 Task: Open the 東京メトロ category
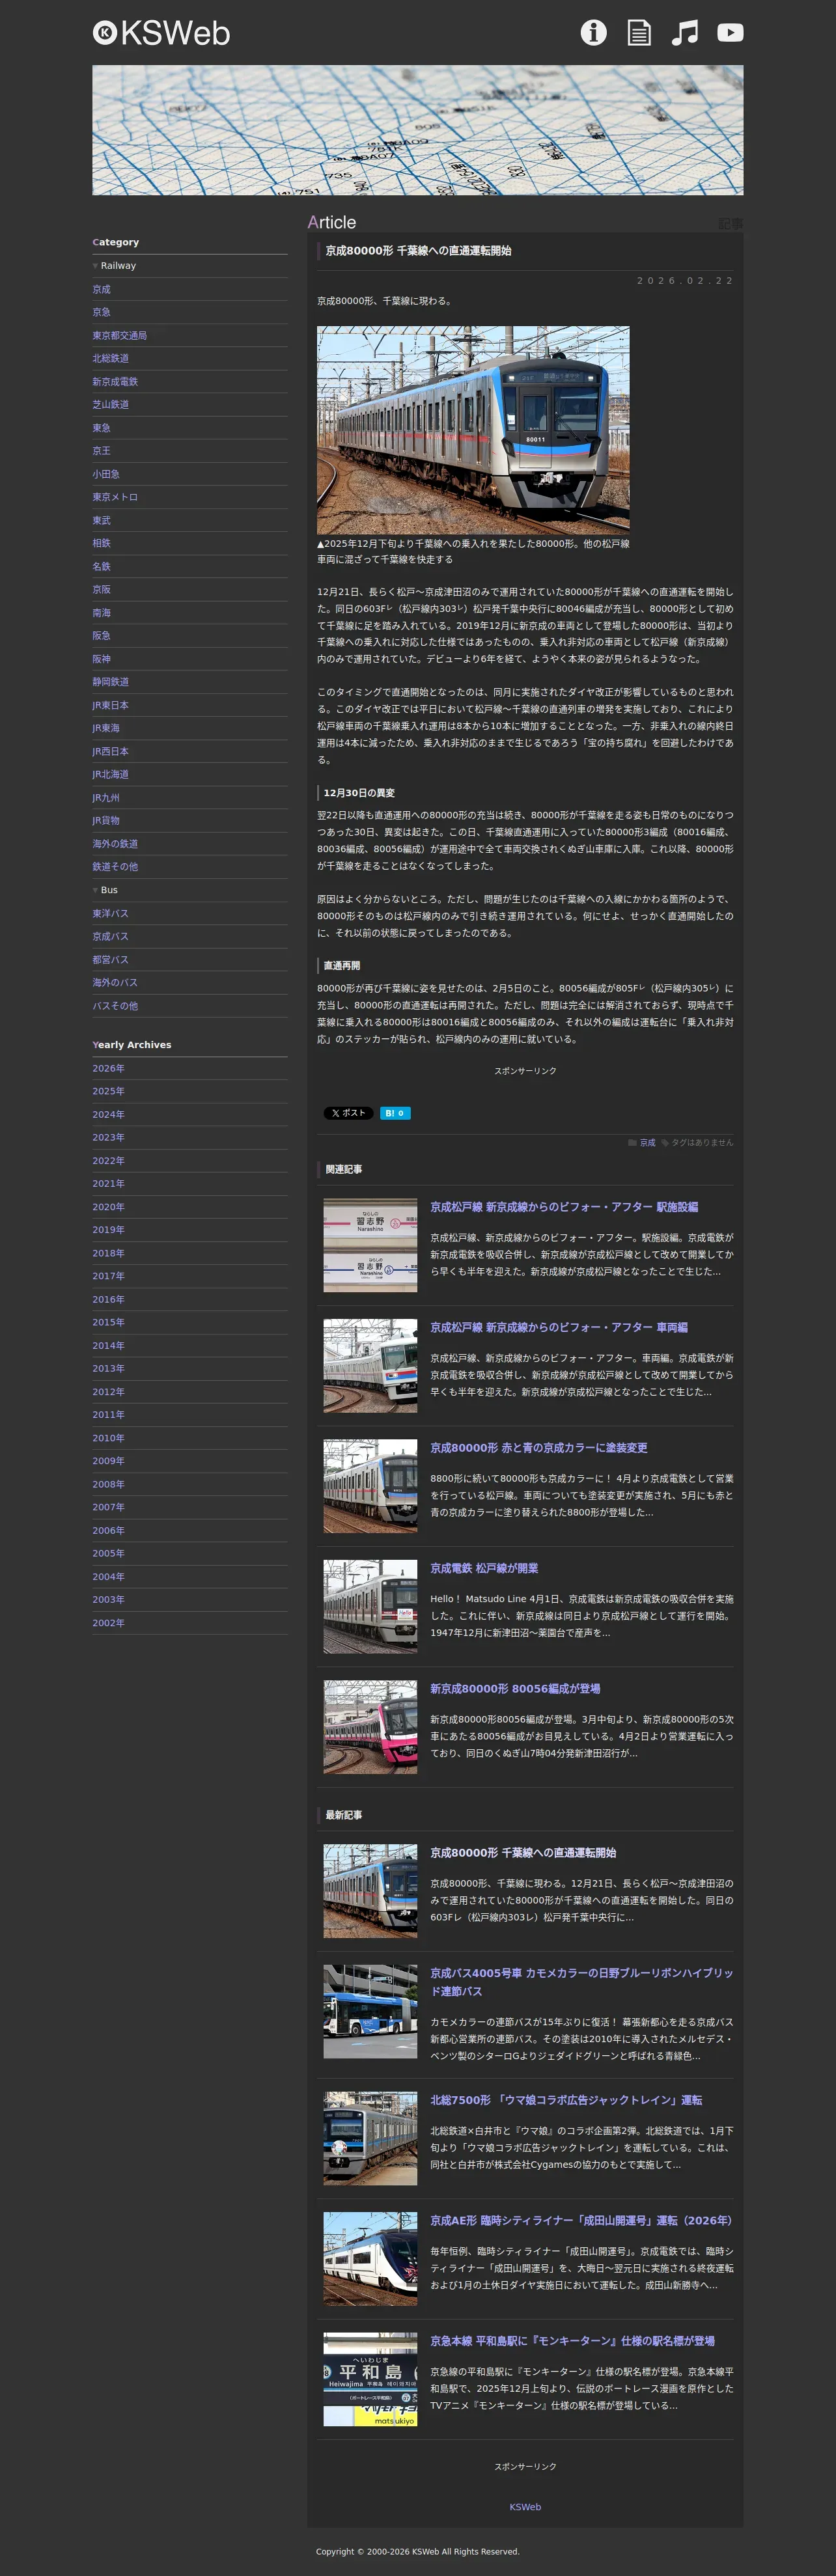click(115, 497)
